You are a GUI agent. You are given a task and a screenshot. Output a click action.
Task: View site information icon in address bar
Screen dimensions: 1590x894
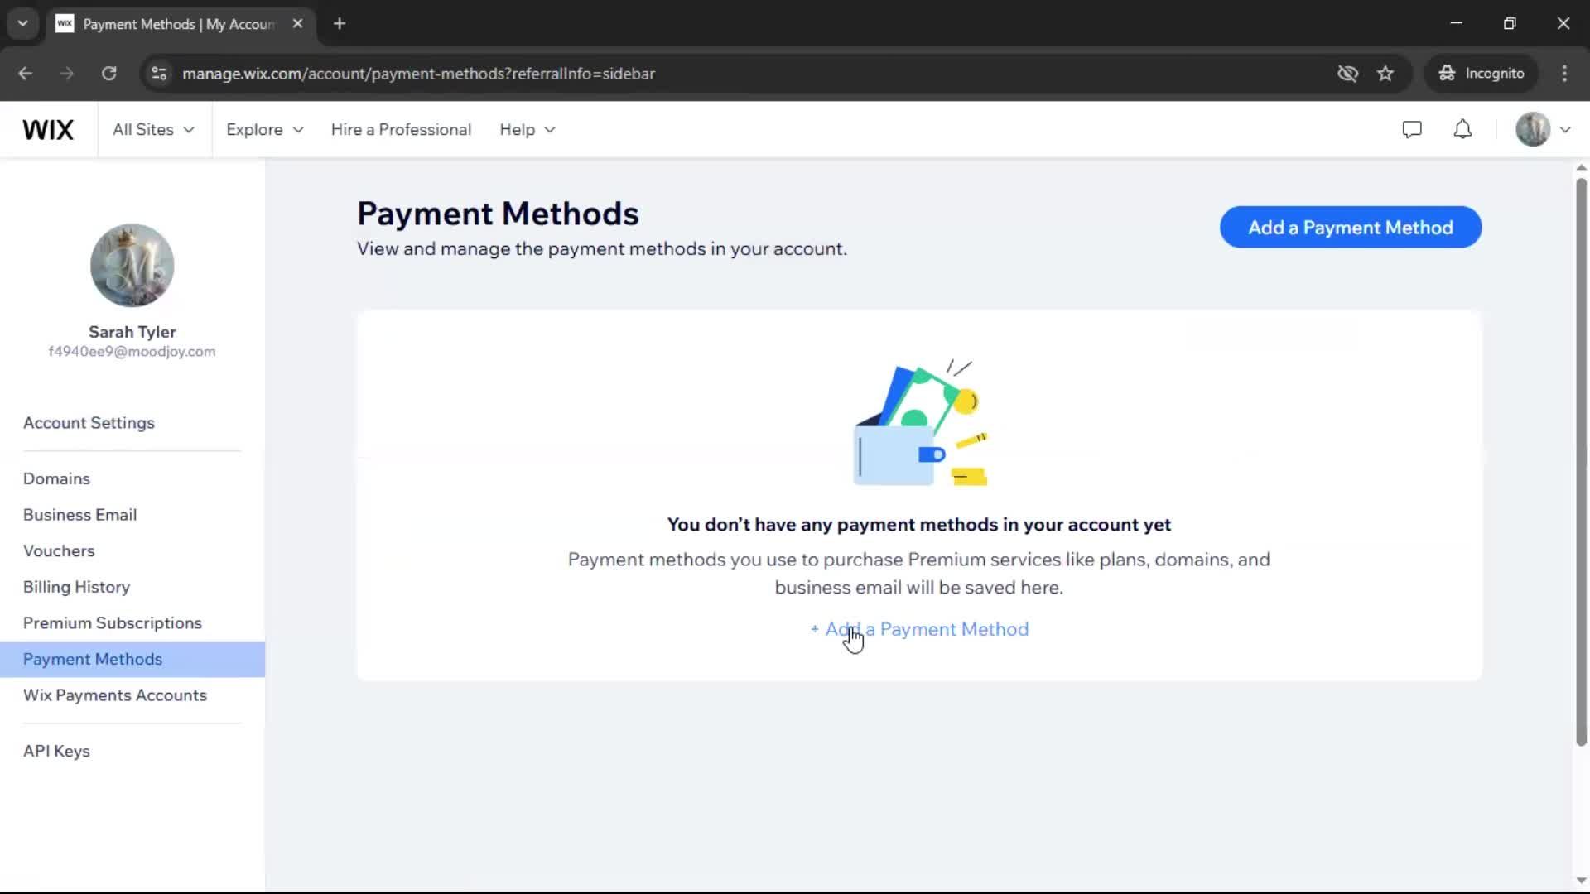coord(159,74)
